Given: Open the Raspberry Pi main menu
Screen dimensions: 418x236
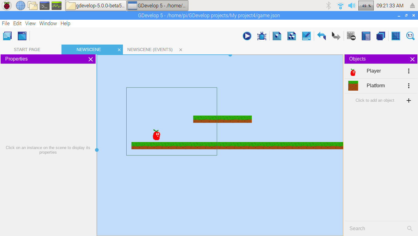Looking at the screenshot, I should tap(7, 6).
